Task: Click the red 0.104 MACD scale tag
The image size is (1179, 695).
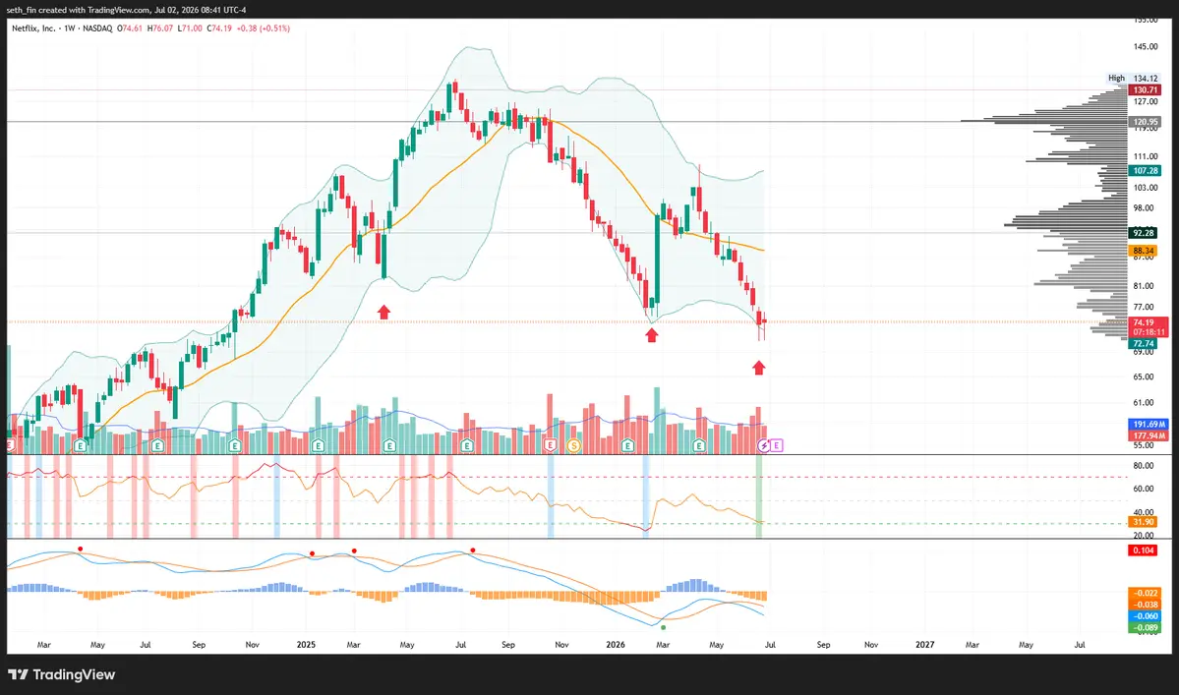Action: 1143,550
